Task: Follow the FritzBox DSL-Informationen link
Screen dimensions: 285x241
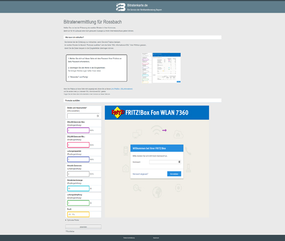Action: point(122,89)
